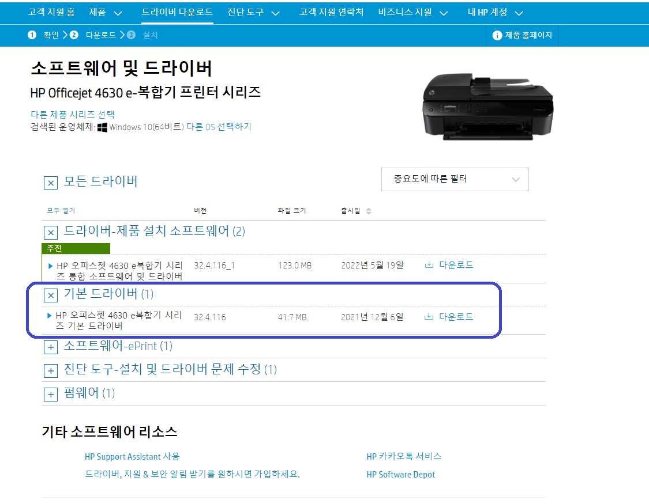The image size is (649, 504).
Task: Expand the 진단 도구-설치 및 드라이버 문제 수정 section
Action: click(50, 370)
